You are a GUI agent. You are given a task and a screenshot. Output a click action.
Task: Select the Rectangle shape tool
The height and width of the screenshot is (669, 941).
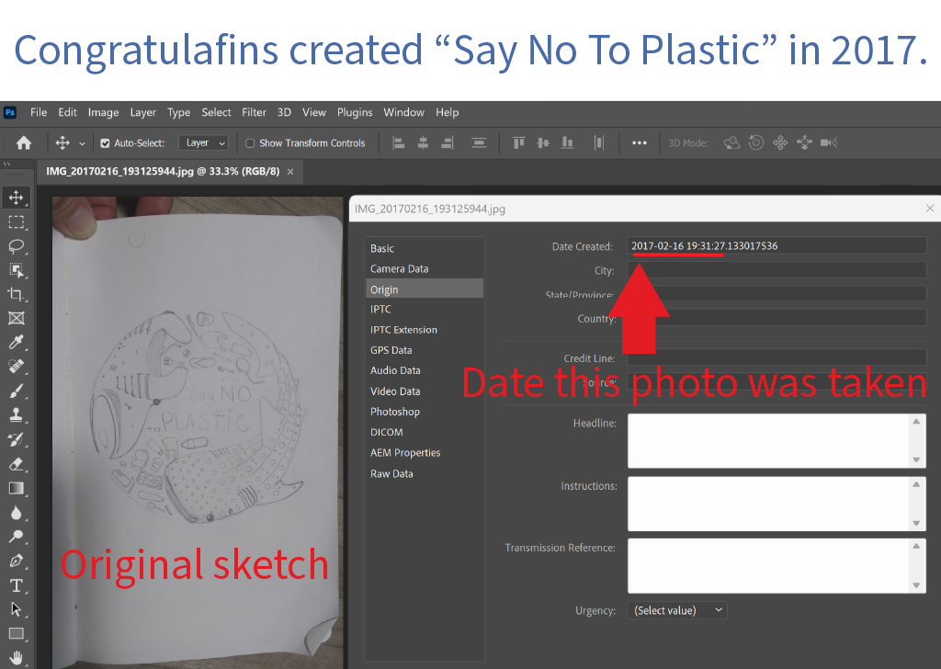[x=17, y=633]
